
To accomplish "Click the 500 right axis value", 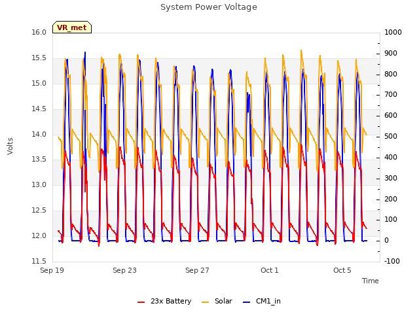I will [x=391, y=136].
